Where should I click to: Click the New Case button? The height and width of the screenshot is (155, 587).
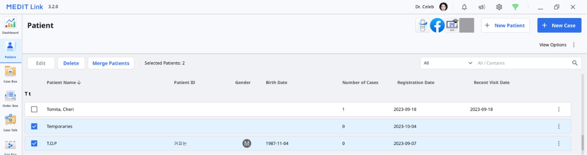(559, 25)
